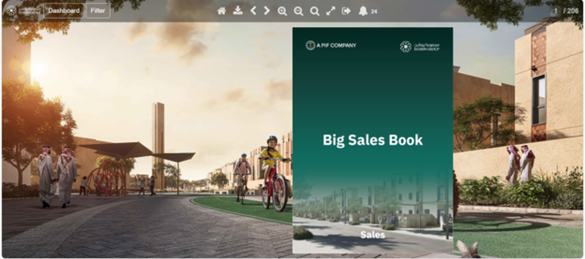Click the Roshn Group logo on cover
The image size is (585, 259).
420,47
